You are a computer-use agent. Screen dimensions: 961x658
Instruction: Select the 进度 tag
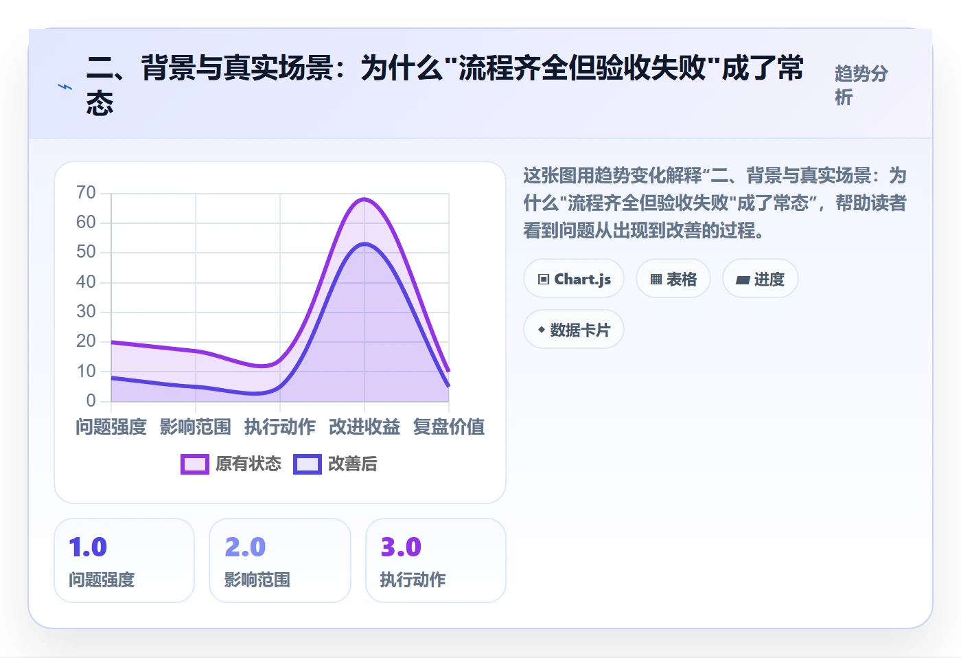pyautogui.click(x=761, y=279)
